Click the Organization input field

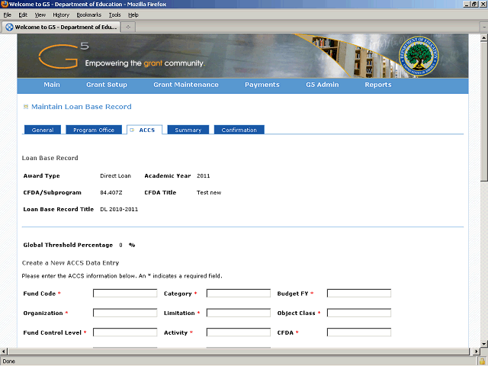coord(125,313)
